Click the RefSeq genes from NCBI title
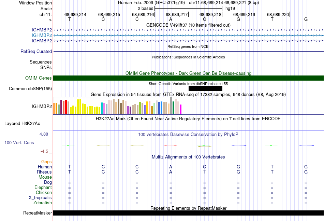Screen dimensions: 324x221 (189, 46)
